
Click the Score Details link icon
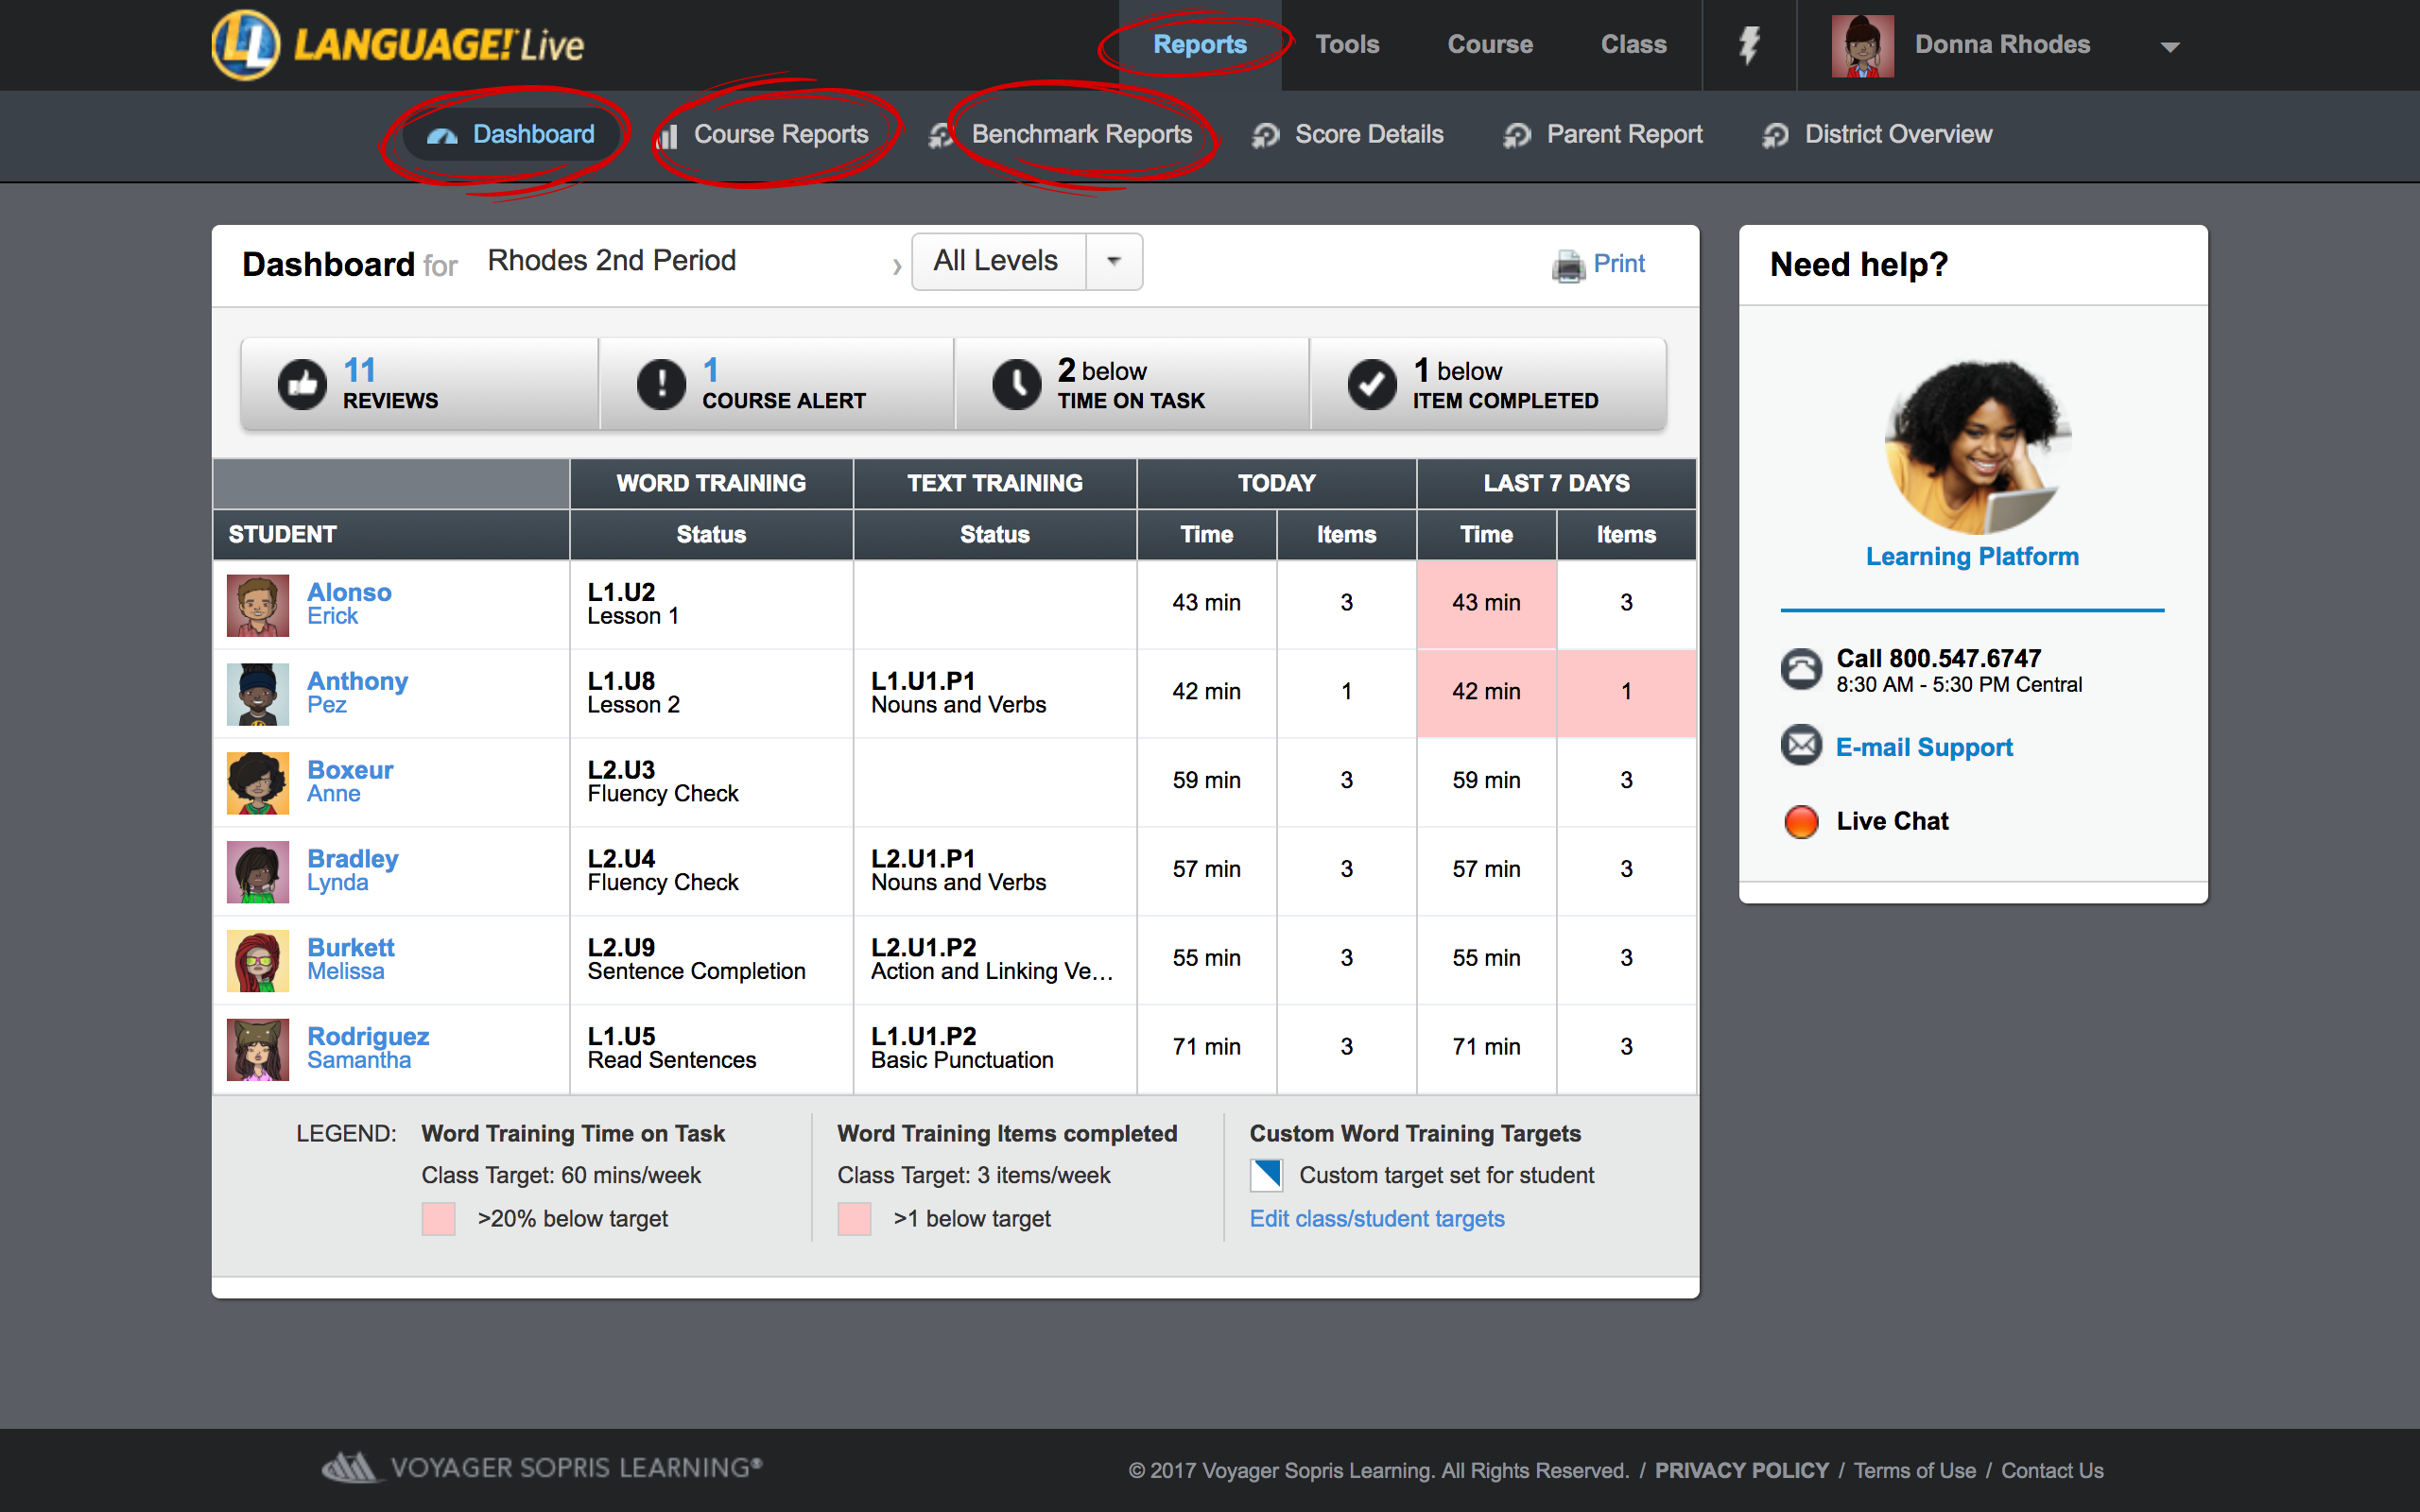pos(1265,136)
